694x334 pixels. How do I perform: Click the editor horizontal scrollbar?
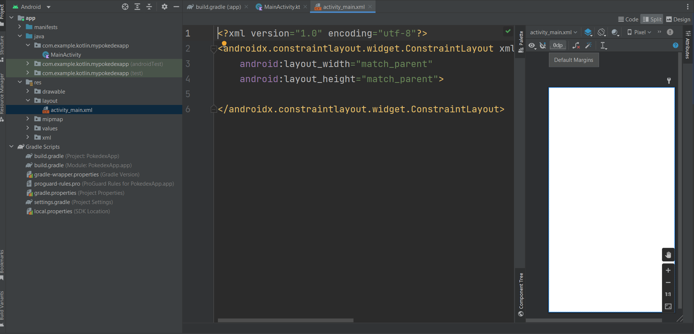tap(285, 320)
